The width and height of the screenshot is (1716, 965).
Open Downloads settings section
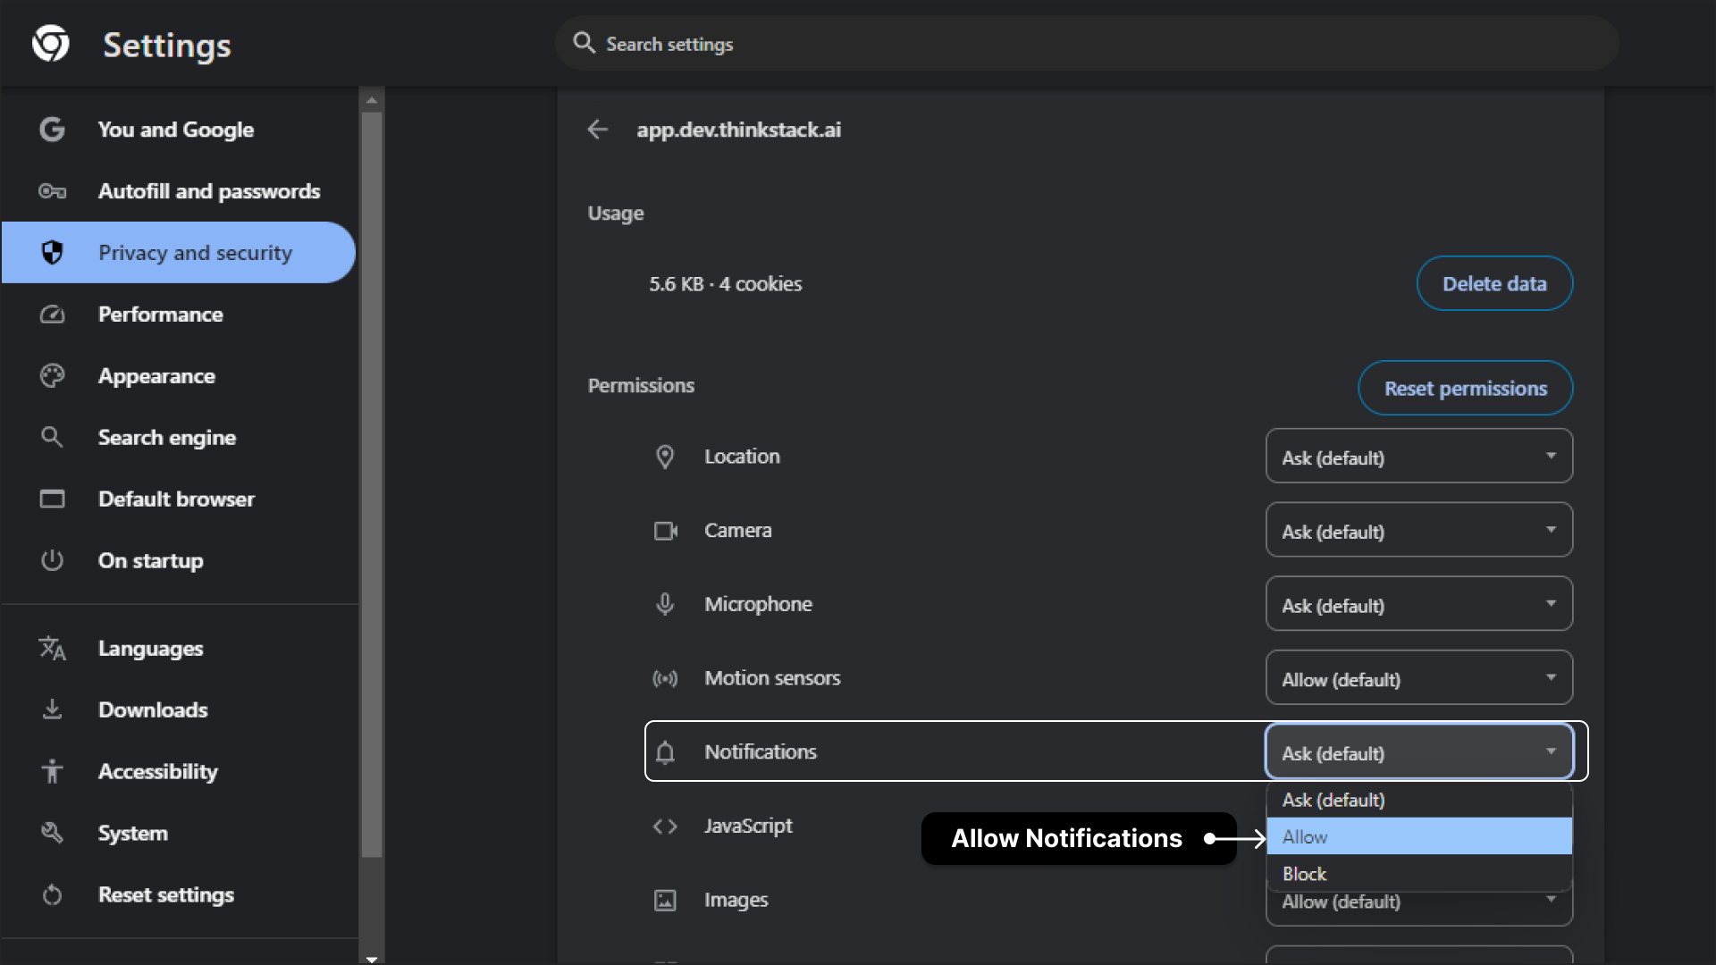coord(179,709)
